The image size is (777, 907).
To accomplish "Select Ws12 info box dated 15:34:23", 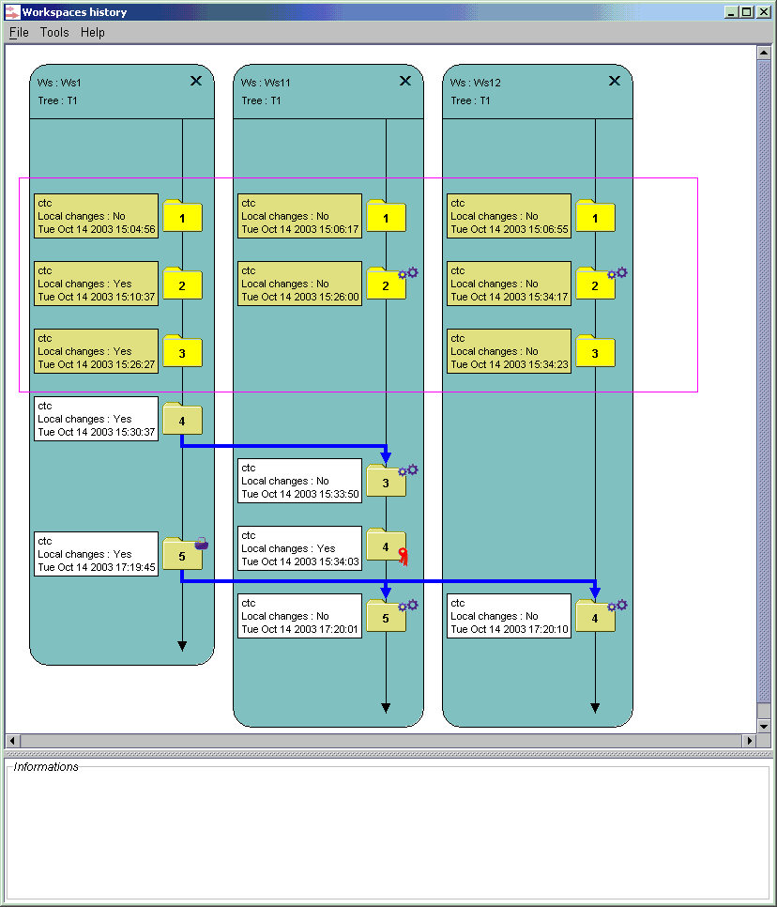I will [x=509, y=351].
